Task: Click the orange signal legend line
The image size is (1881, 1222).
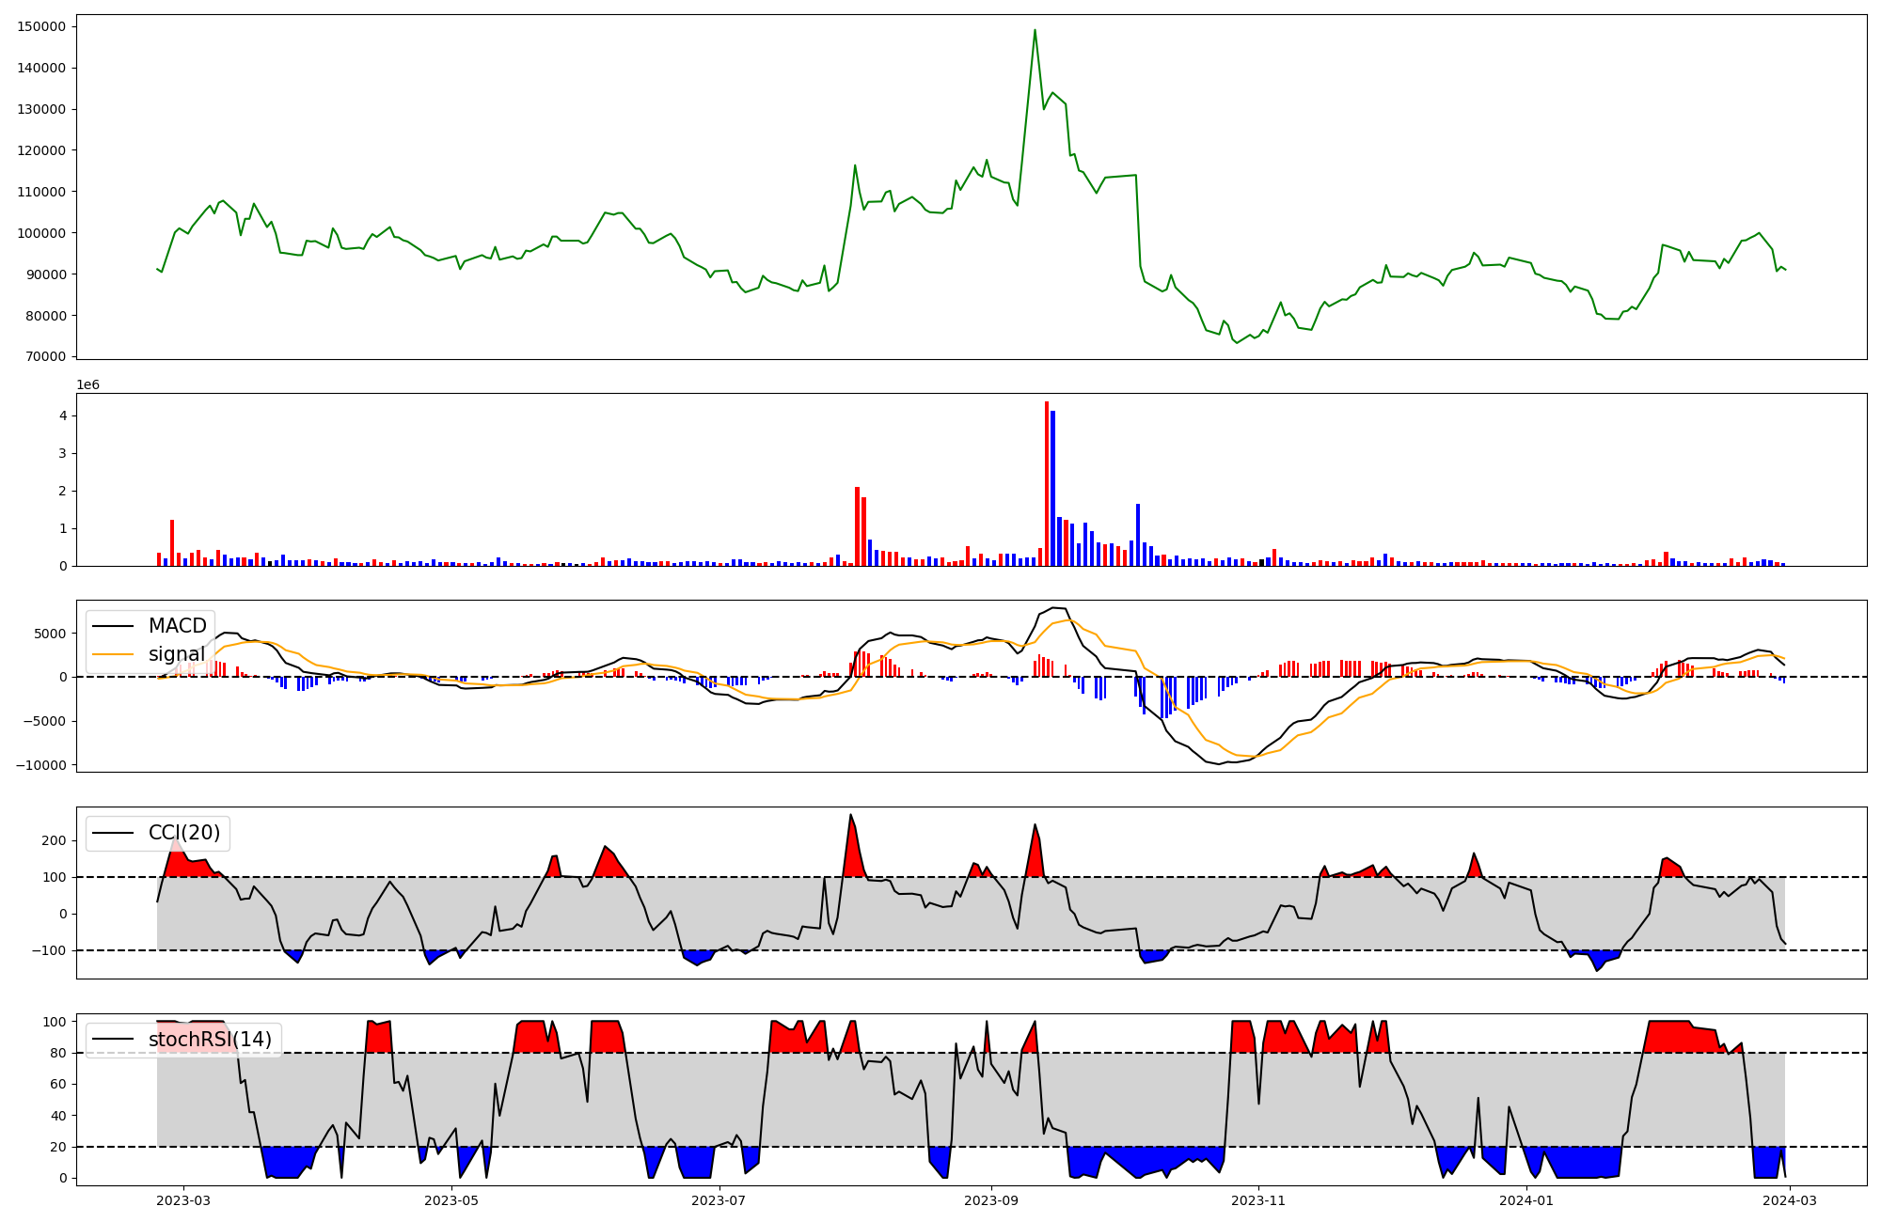Action: (113, 654)
